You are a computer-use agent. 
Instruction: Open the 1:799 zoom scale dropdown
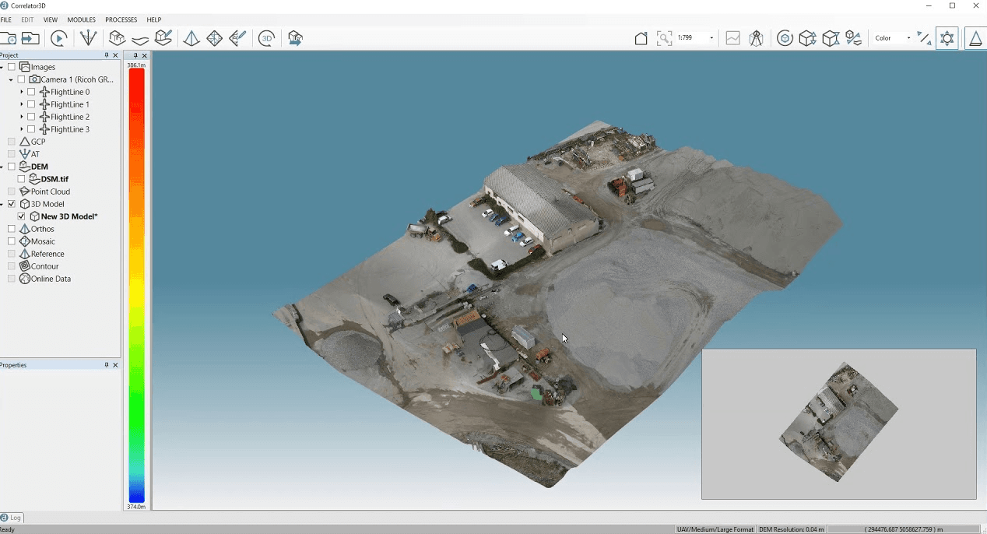click(711, 37)
